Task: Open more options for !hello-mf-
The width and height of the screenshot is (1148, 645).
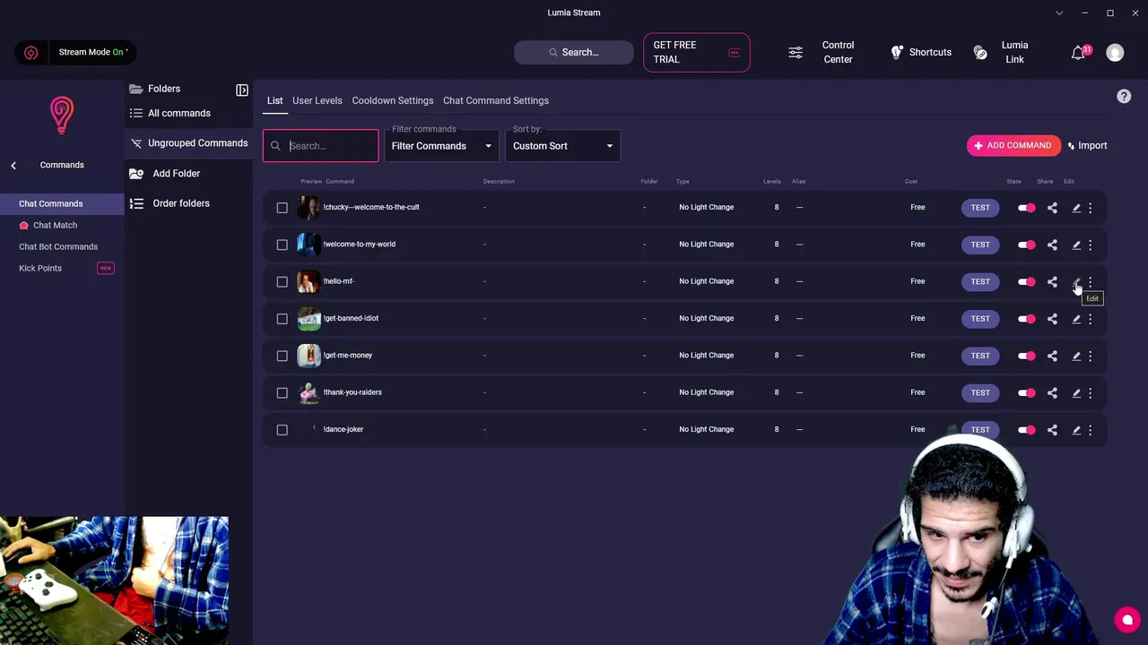Action: click(x=1091, y=281)
